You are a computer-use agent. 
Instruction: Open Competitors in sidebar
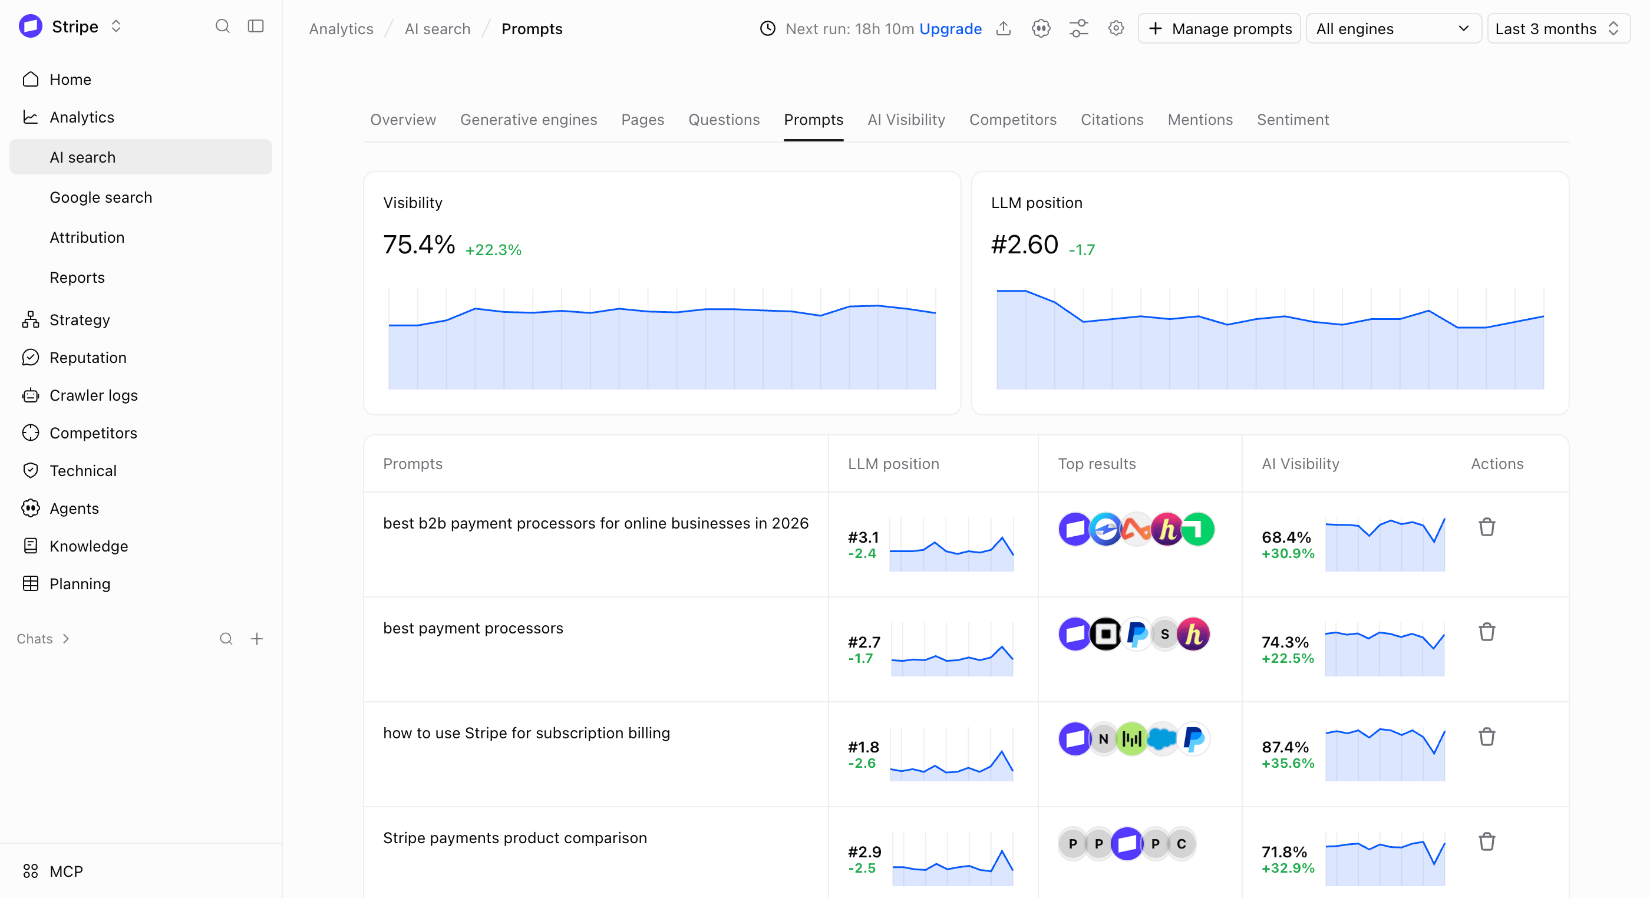point(141,433)
